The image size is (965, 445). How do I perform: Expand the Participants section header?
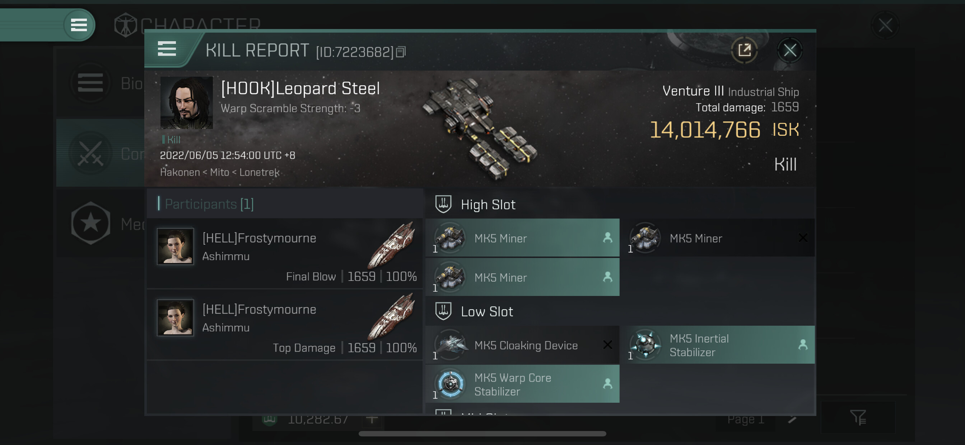tap(209, 204)
